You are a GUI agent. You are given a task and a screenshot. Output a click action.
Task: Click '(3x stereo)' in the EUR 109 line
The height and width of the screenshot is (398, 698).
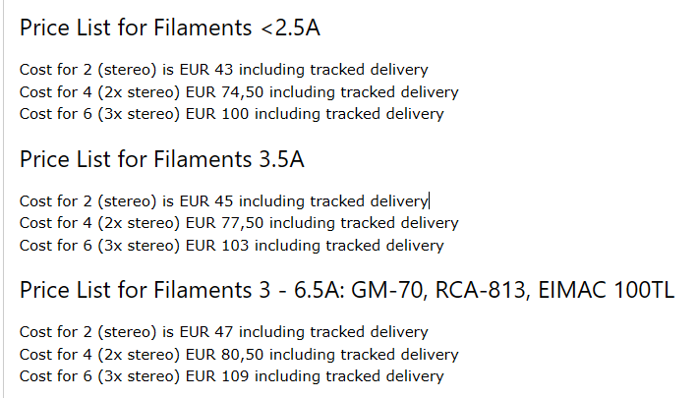139,376
